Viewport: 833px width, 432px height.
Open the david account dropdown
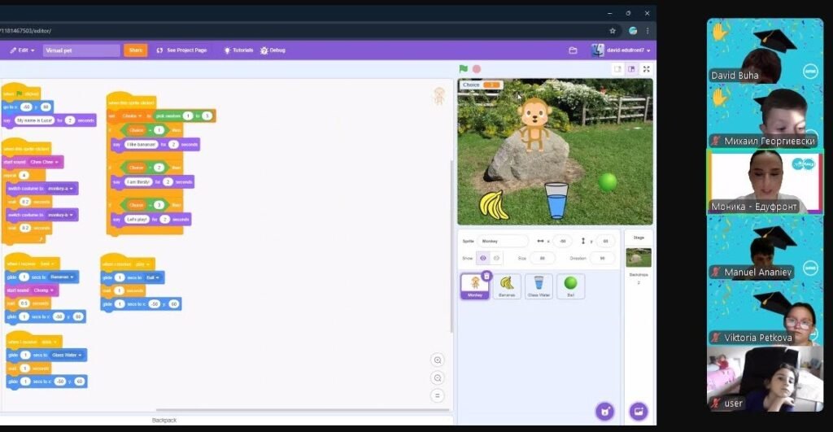(x=621, y=50)
